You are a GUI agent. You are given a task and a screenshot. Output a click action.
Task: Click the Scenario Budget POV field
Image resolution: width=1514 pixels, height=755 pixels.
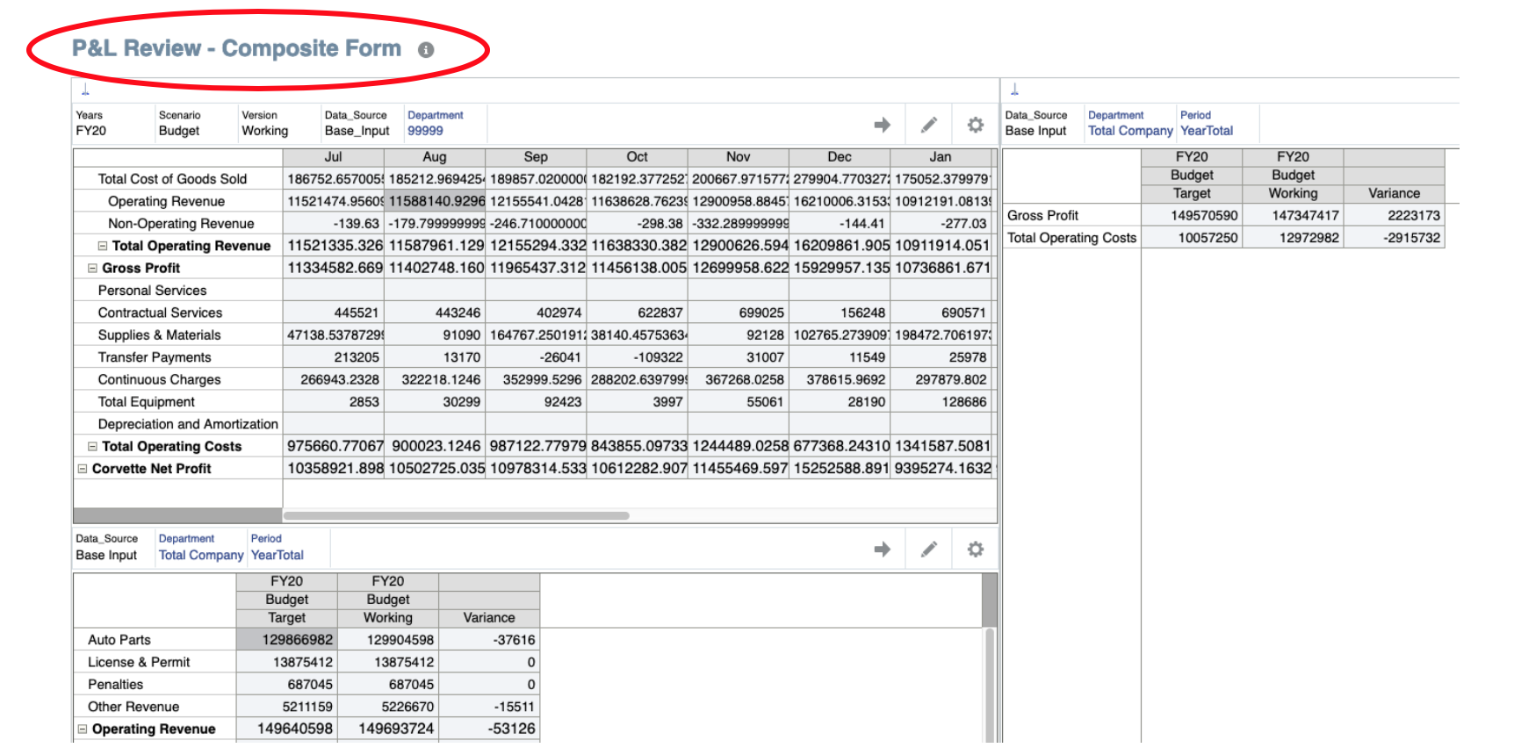coord(194,123)
